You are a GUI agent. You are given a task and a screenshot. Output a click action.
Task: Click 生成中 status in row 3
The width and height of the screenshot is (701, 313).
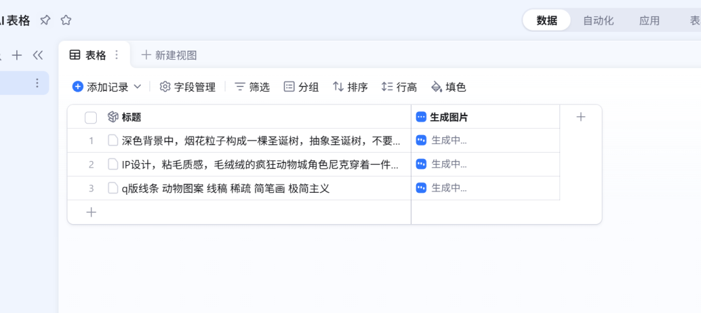click(449, 188)
